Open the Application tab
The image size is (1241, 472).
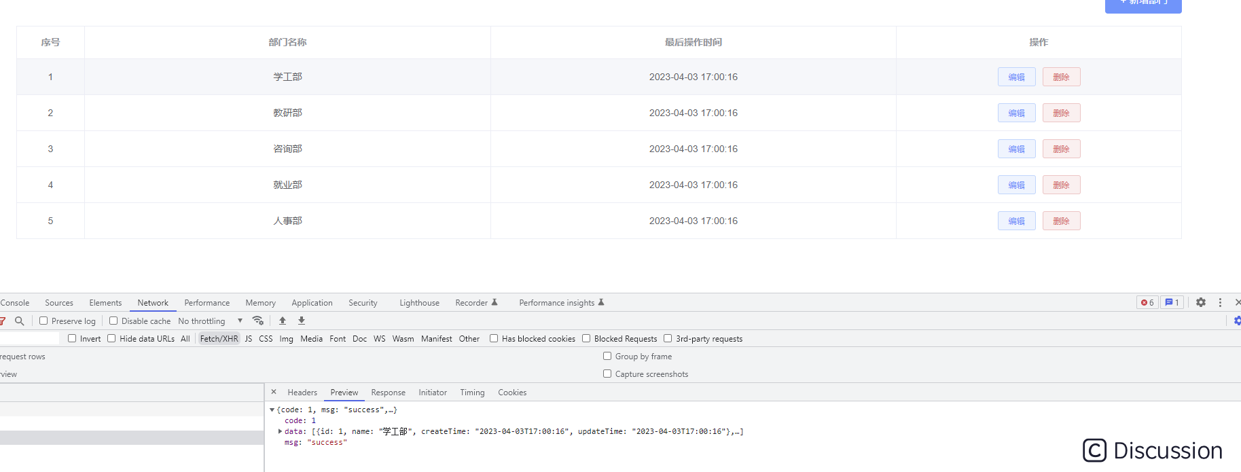point(312,303)
